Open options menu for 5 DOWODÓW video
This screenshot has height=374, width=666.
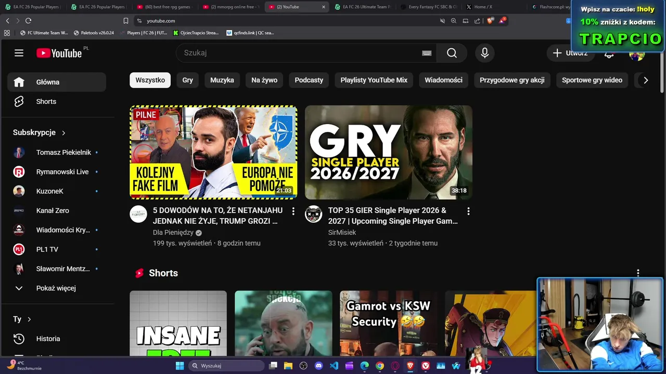293,211
